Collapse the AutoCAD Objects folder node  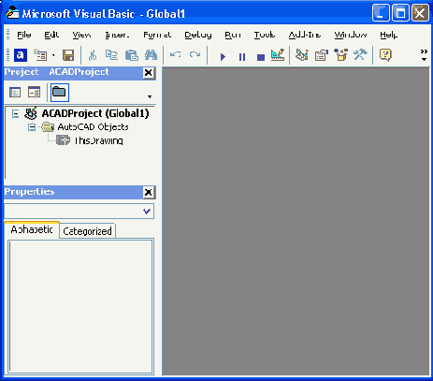pyautogui.click(x=32, y=127)
